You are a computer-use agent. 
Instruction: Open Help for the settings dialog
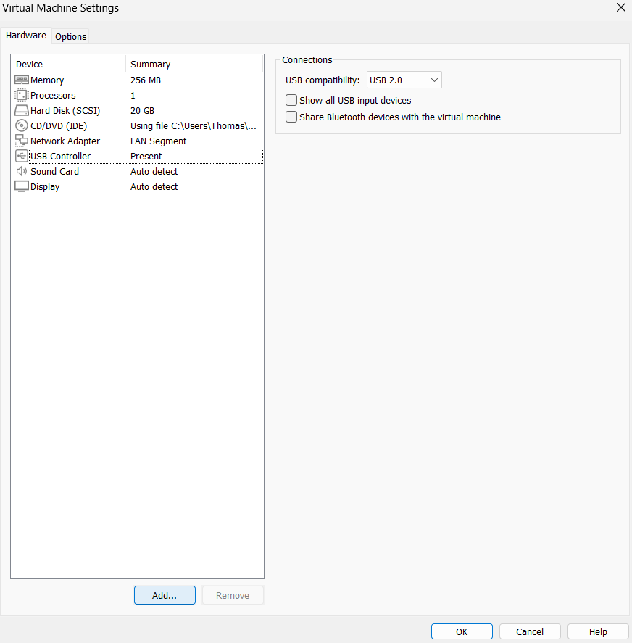[x=598, y=631]
